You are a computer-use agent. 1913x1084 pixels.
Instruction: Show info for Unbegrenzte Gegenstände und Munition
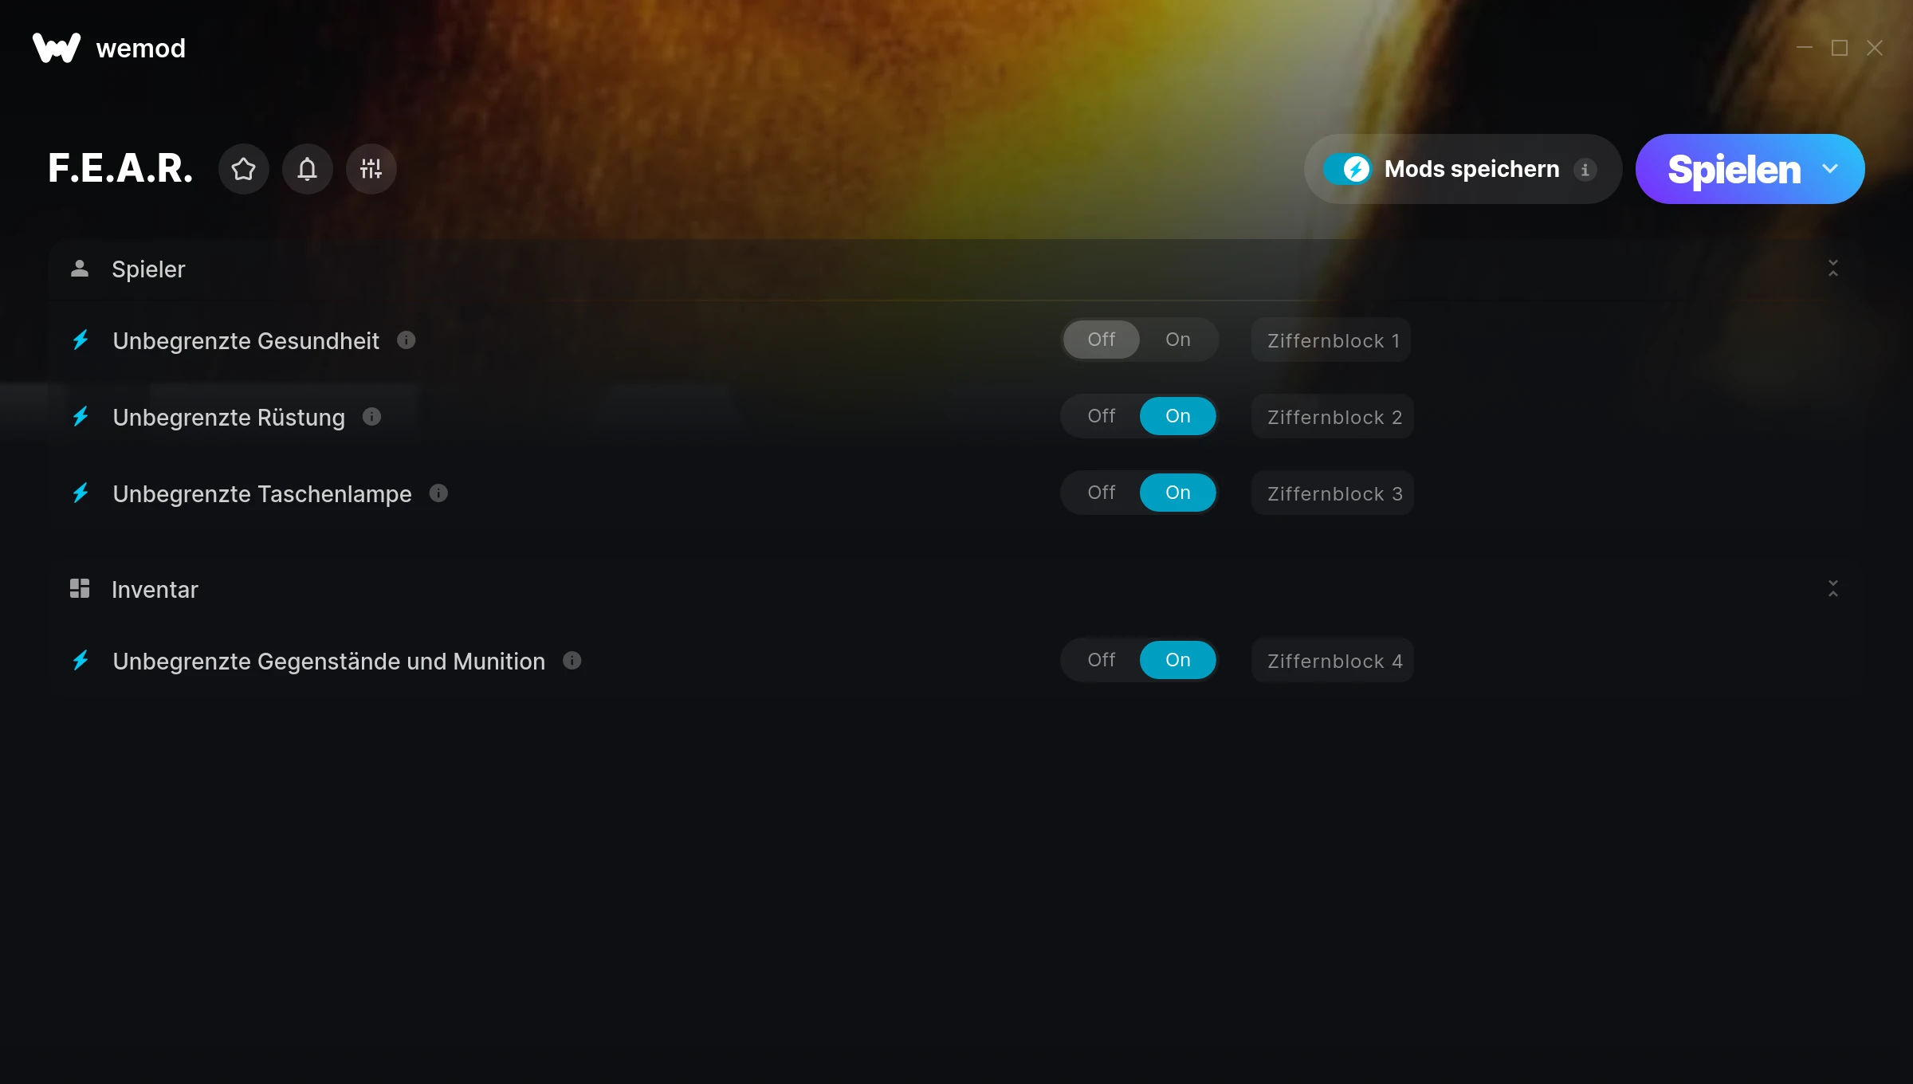click(572, 661)
